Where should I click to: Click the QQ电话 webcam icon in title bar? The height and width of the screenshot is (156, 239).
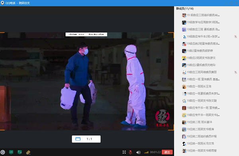[2, 3]
